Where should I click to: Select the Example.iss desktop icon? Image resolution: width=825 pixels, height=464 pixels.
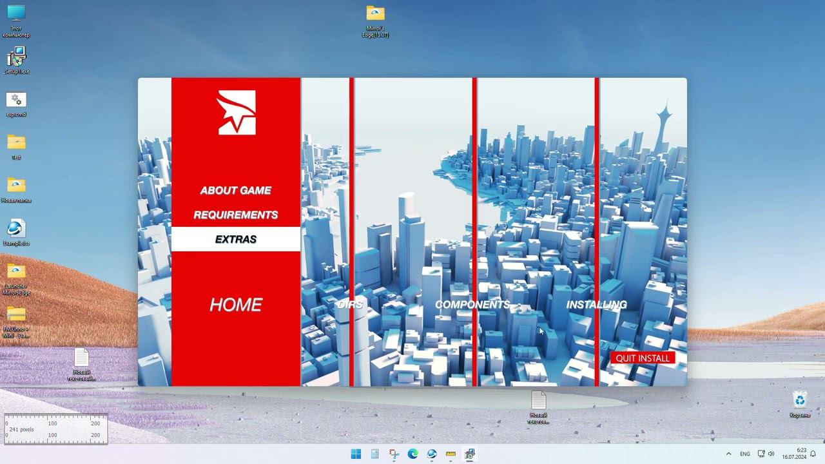pyautogui.click(x=16, y=233)
